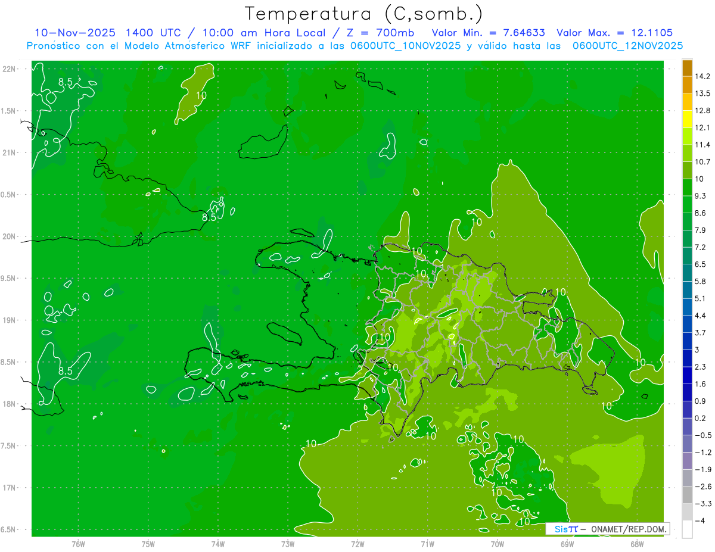The width and height of the screenshot is (715, 552).
Task: Click the "Valor Max. = 12.1105" text
Action: click(615, 33)
